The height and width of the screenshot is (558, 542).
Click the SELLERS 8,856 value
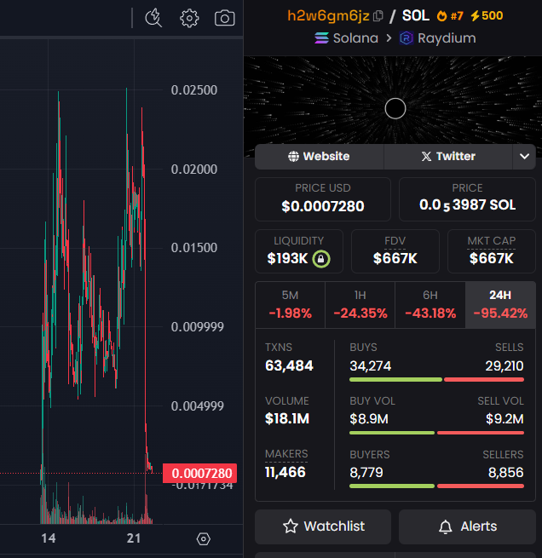click(505, 473)
